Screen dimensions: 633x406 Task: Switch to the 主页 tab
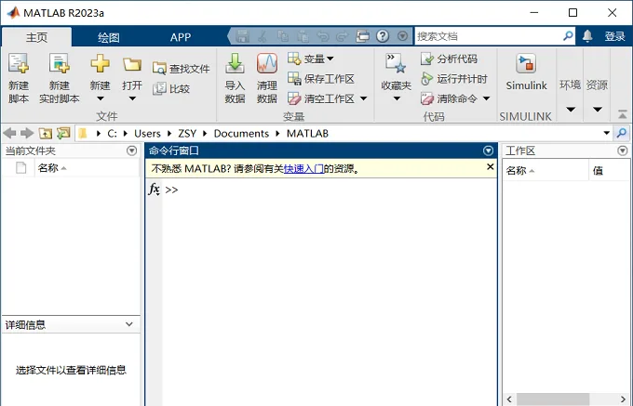[x=36, y=37]
